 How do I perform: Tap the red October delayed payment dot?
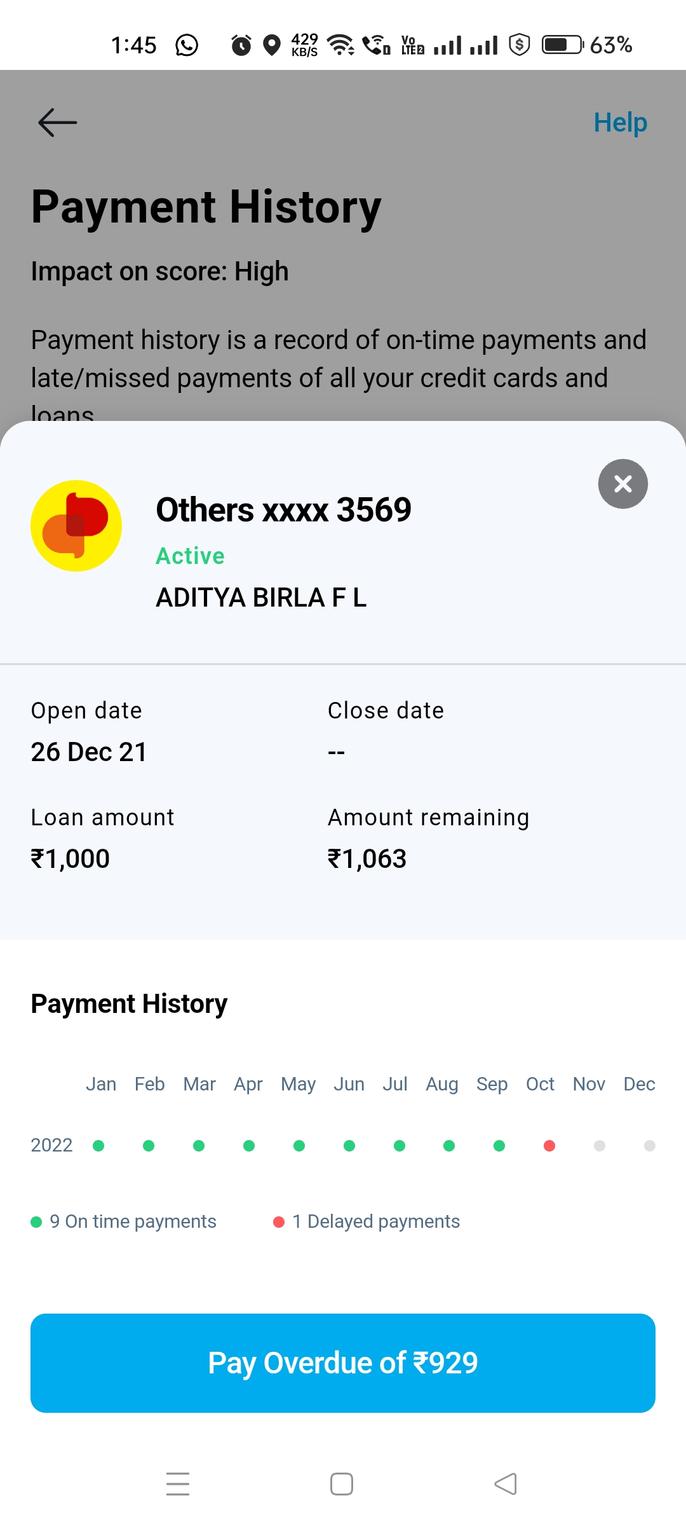pyautogui.click(x=549, y=1146)
